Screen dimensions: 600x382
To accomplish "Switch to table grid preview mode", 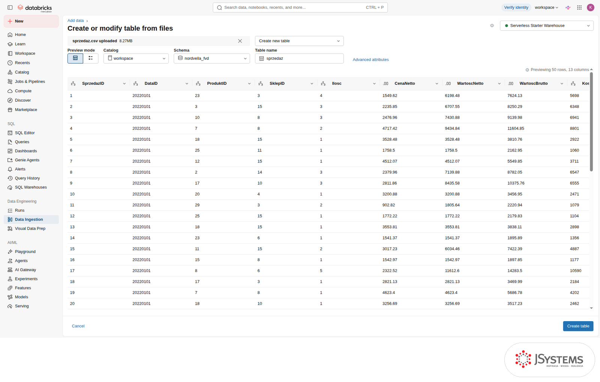I will [75, 58].
